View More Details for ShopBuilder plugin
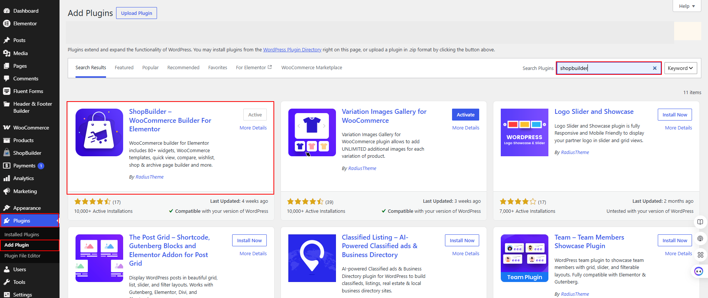Image resolution: width=708 pixels, height=298 pixels. pos(253,128)
